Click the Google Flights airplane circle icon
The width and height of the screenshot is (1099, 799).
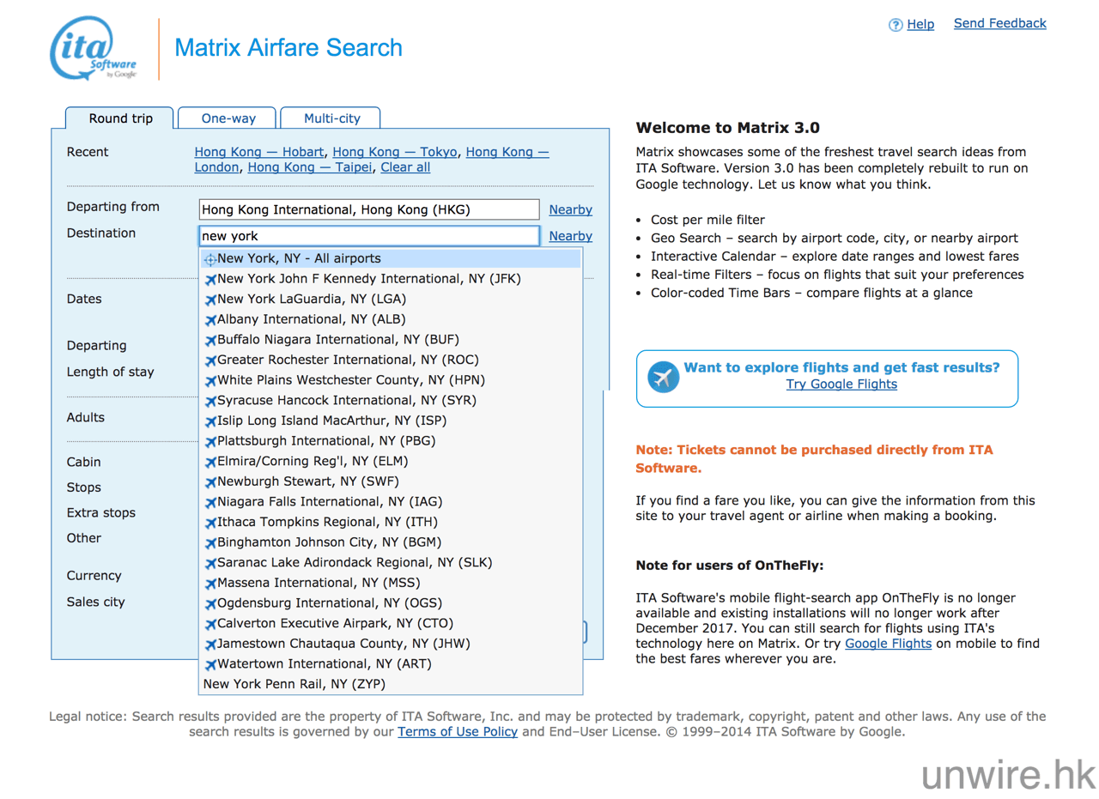(664, 377)
